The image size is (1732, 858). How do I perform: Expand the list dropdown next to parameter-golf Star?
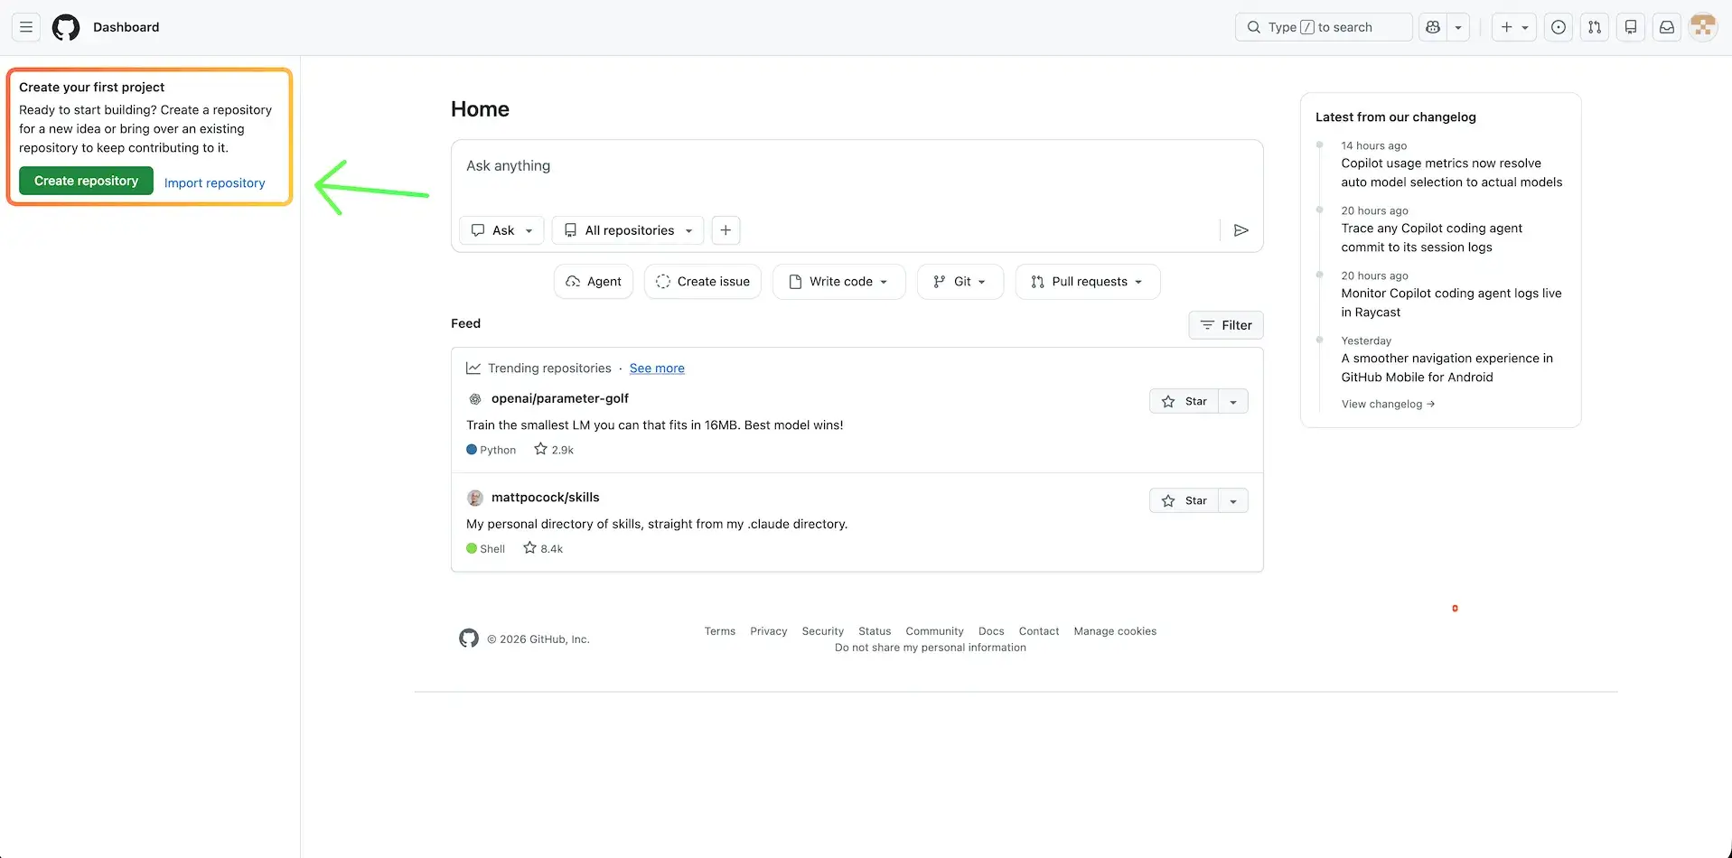(1233, 401)
